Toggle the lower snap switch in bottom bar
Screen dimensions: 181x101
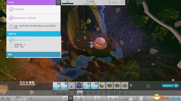140,99
